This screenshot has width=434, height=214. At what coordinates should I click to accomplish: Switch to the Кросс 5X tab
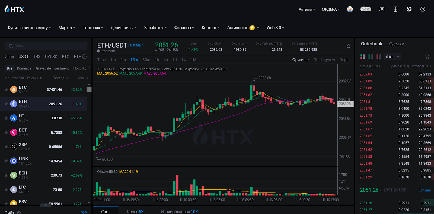[x=135, y=212]
